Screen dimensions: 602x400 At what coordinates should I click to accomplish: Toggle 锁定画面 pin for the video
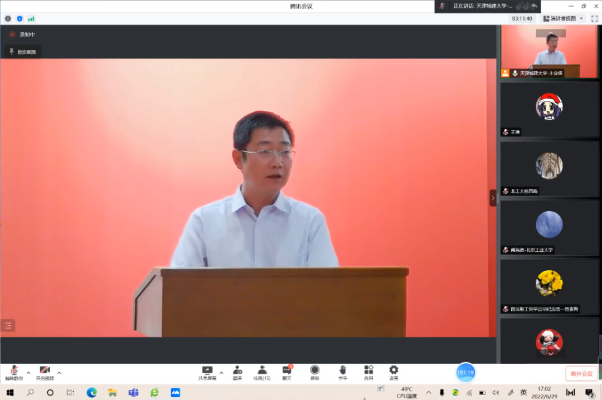[22, 52]
